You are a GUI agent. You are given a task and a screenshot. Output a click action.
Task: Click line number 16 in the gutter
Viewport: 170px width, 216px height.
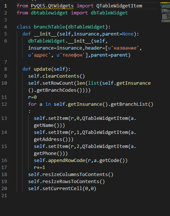click(x=4, y=161)
